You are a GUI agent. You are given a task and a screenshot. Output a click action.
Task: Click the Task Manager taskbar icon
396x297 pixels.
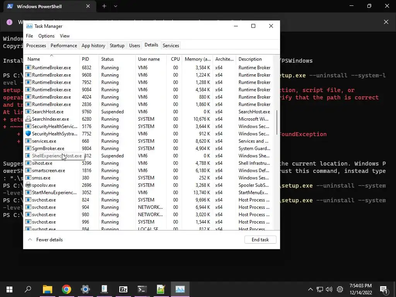(180, 289)
